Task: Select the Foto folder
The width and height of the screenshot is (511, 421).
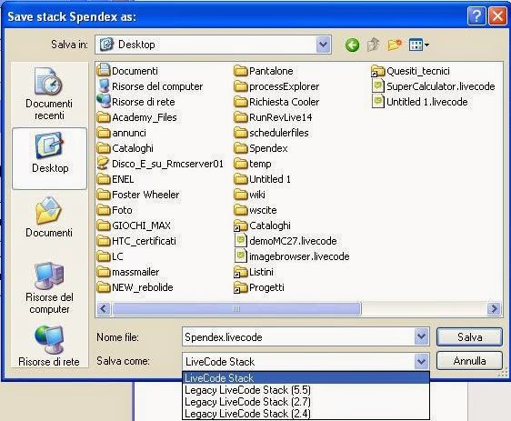Action: pos(115,210)
